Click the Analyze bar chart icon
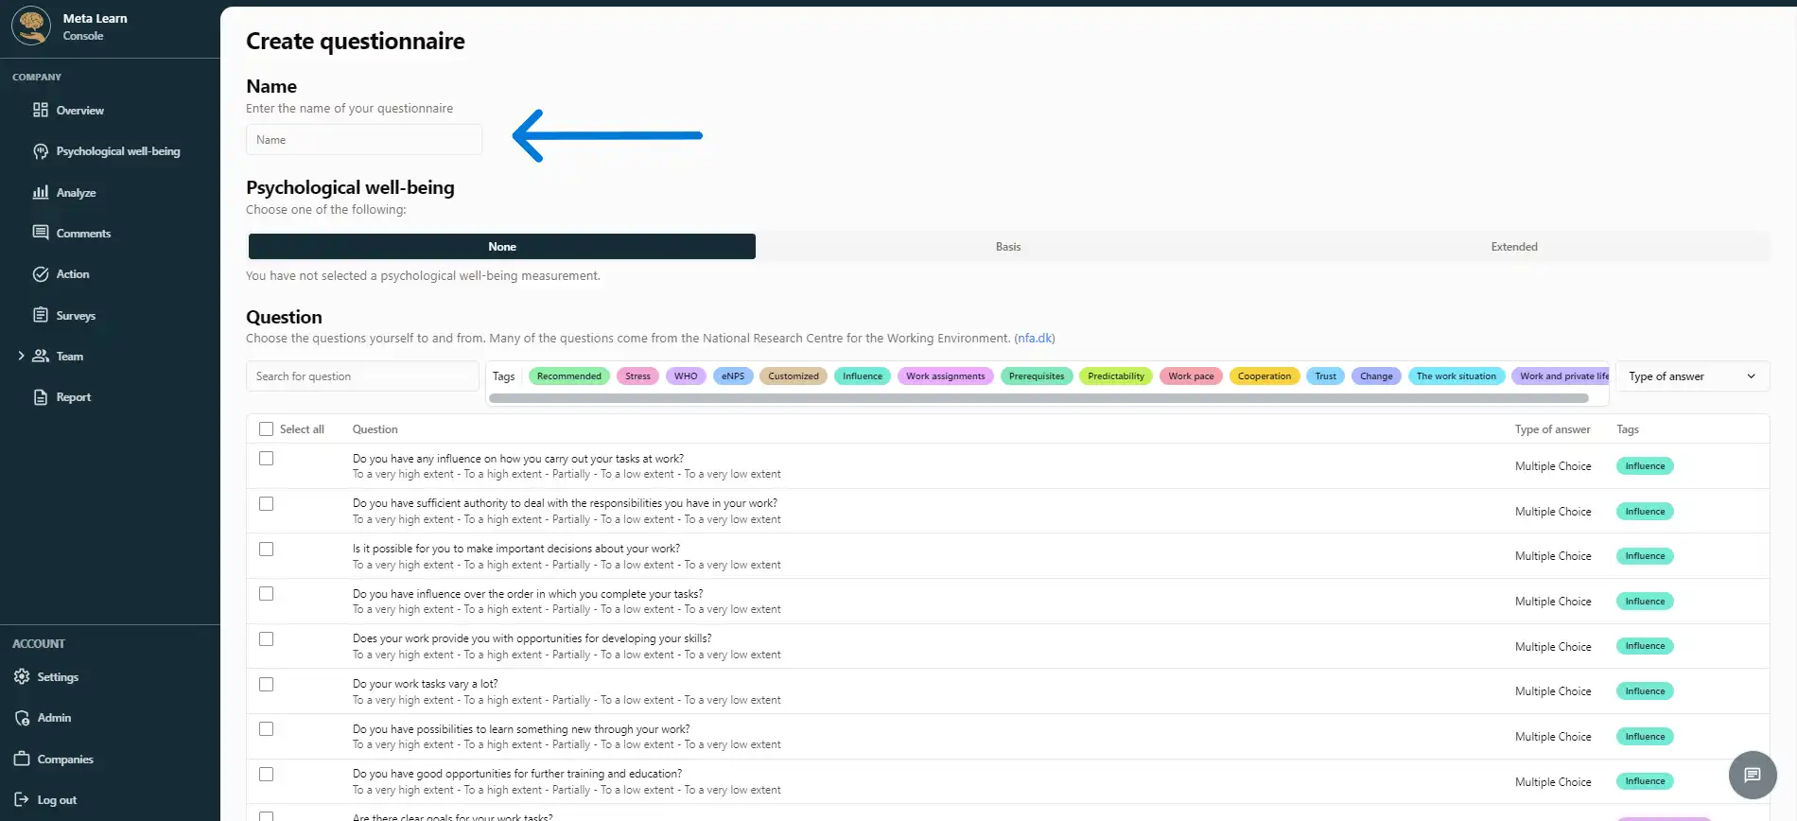 click(x=40, y=192)
